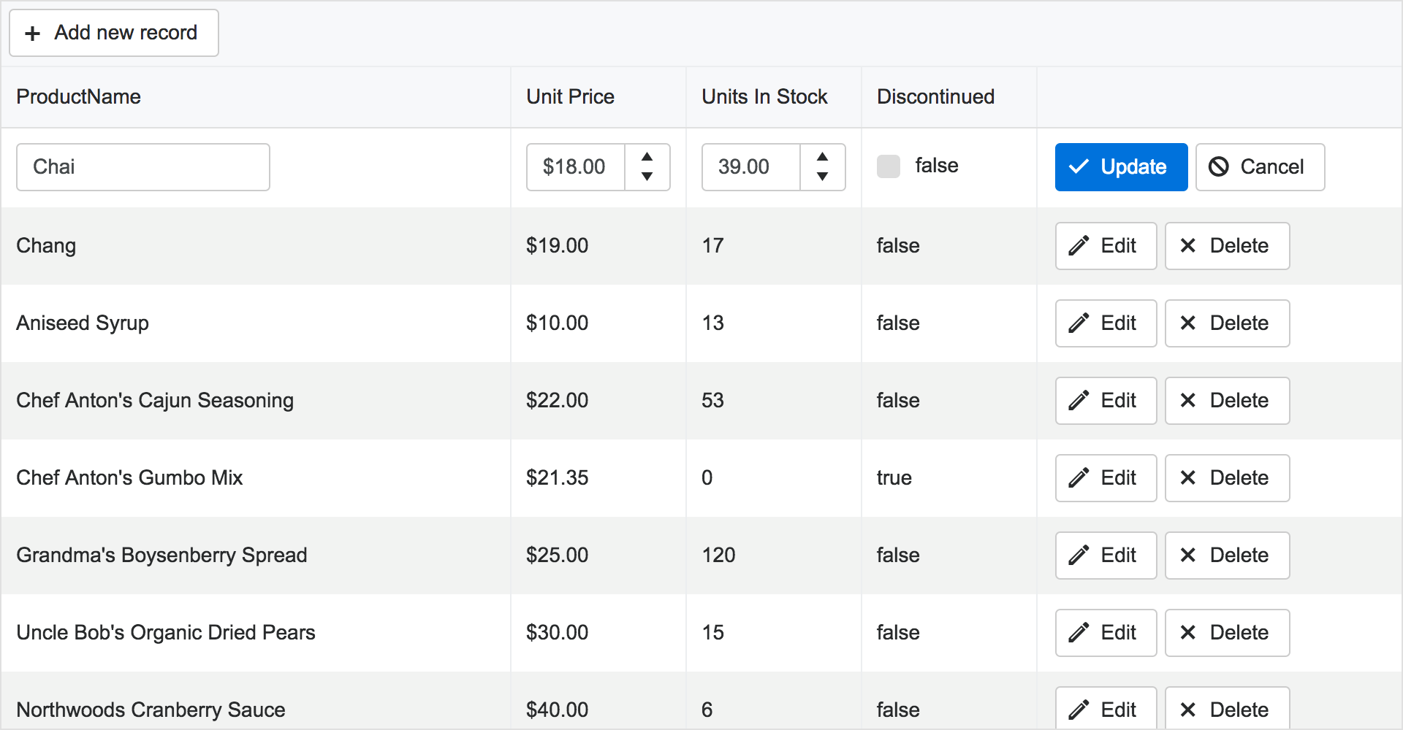The width and height of the screenshot is (1403, 730).
Task: Click the Unit Price column header
Action: tap(570, 97)
